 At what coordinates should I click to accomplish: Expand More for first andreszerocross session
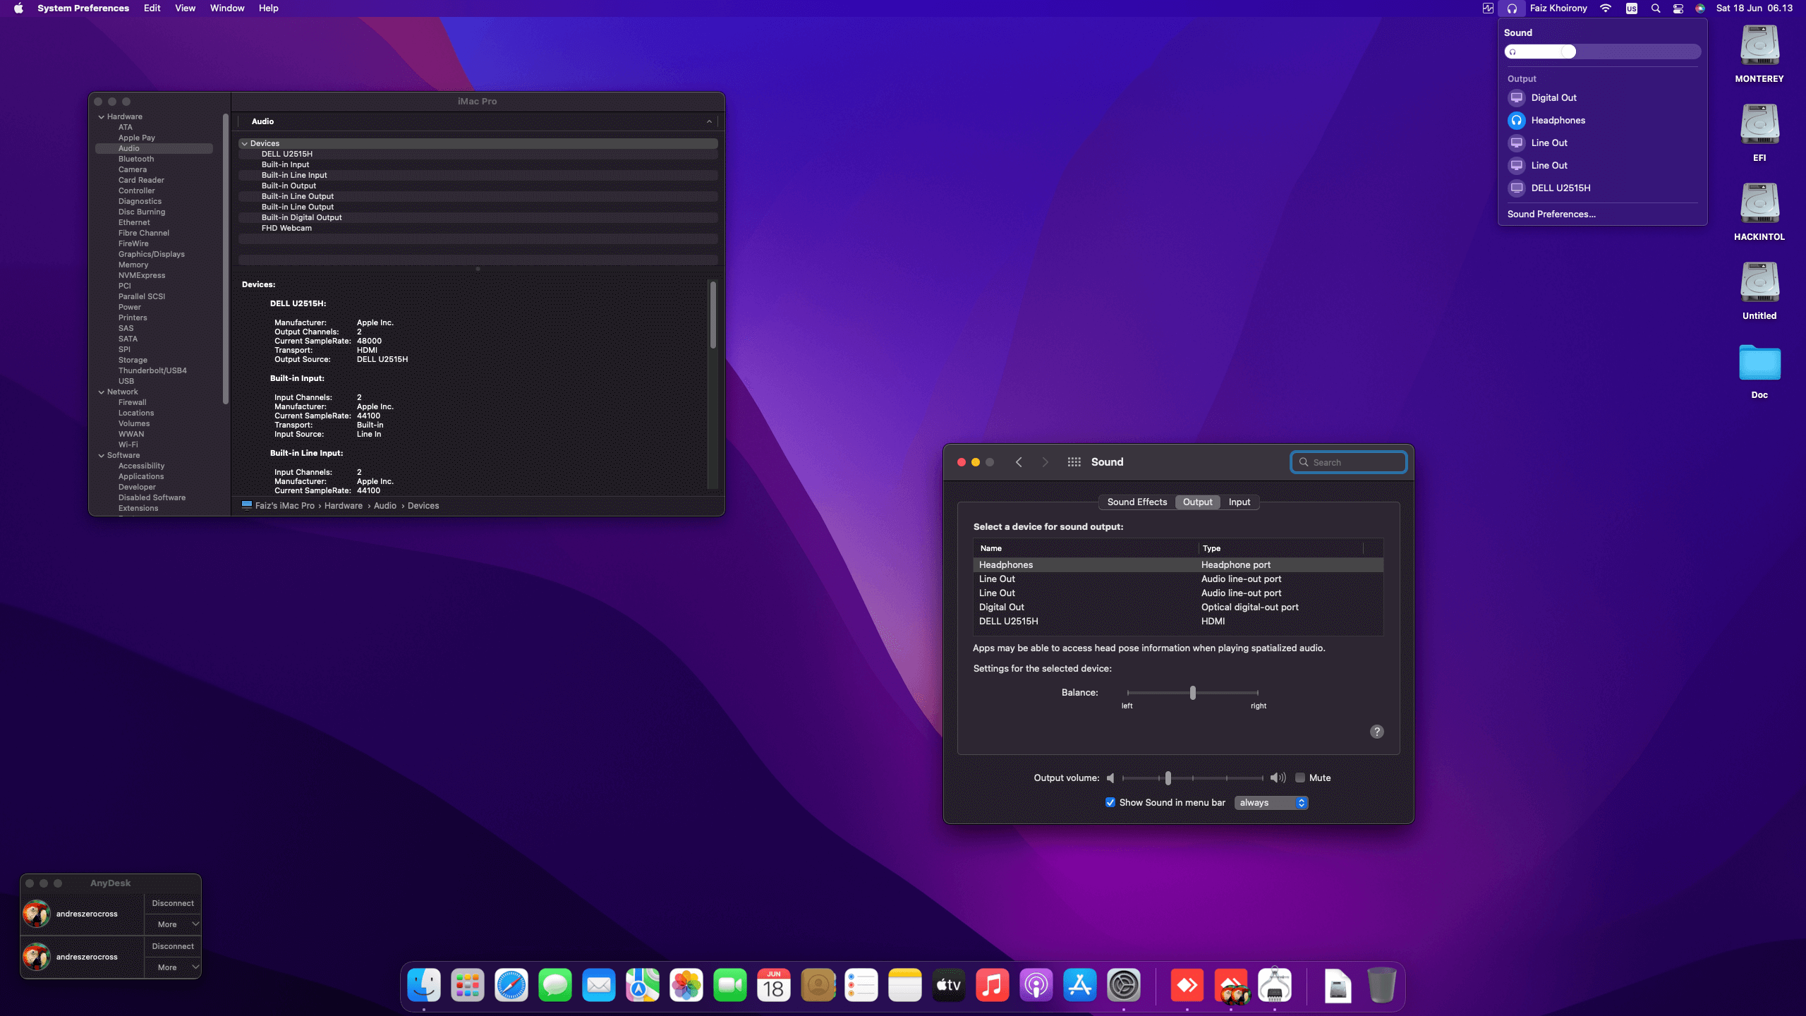click(x=173, y=924)
